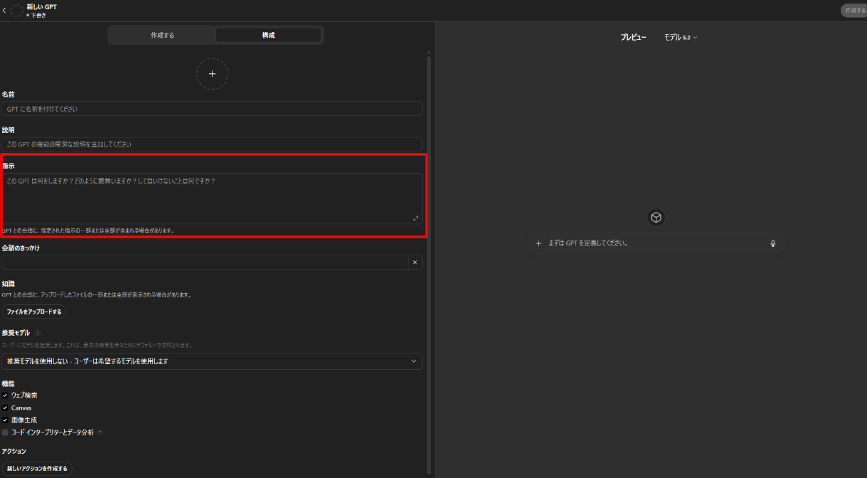The height and width of the screenshot is (478, 867).
Task: Click the info icon next to 推奨モデル
Action: tap(38, 332)
